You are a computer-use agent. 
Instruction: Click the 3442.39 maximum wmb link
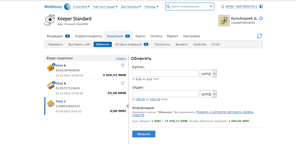coord(155,99)
